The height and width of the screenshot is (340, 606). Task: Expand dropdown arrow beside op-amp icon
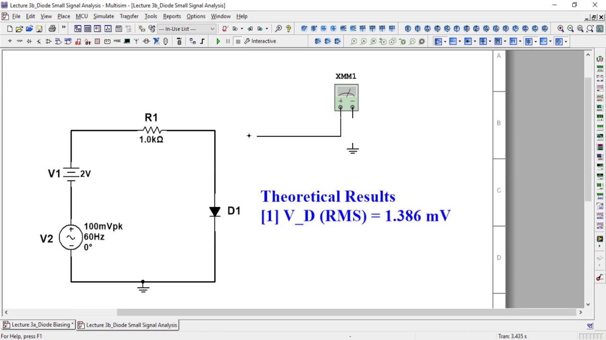(x=445, y=42)
